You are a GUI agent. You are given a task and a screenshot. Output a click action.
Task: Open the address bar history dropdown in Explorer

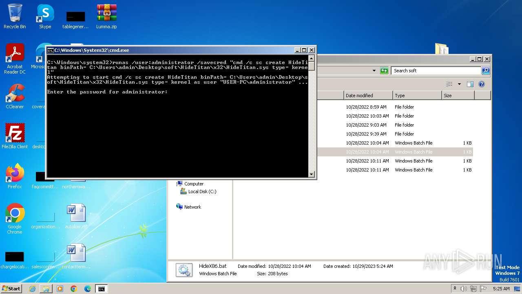(374, 71)
